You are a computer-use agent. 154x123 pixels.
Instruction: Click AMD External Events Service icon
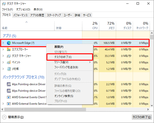9,104
